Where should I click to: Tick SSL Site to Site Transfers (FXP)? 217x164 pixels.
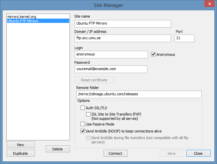coord(88,114)
